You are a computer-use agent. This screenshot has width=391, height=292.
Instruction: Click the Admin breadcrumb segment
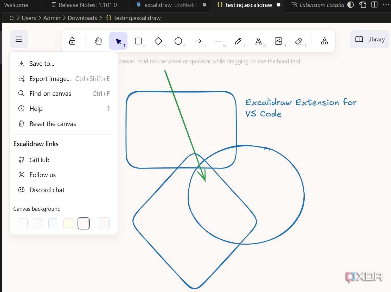52,18
